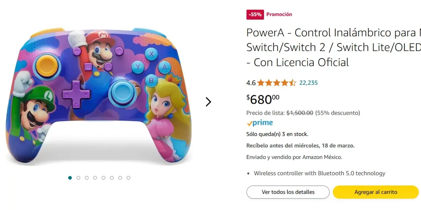The image size is (421, 210).
Task: Select the first carousel dot indicator
Action: click(x=70, y=177)
